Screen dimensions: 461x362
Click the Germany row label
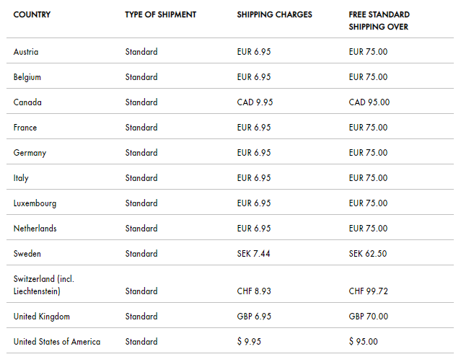click(30, 153)
